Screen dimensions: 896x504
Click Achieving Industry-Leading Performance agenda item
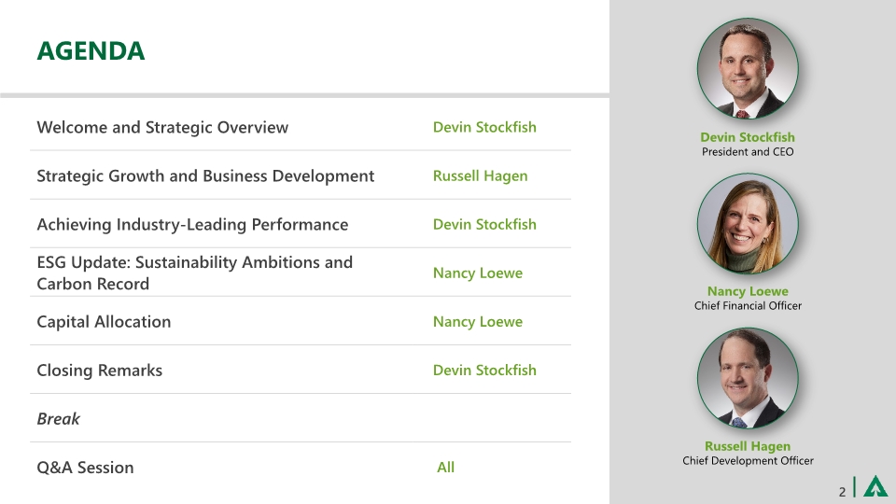click(192, 224)
